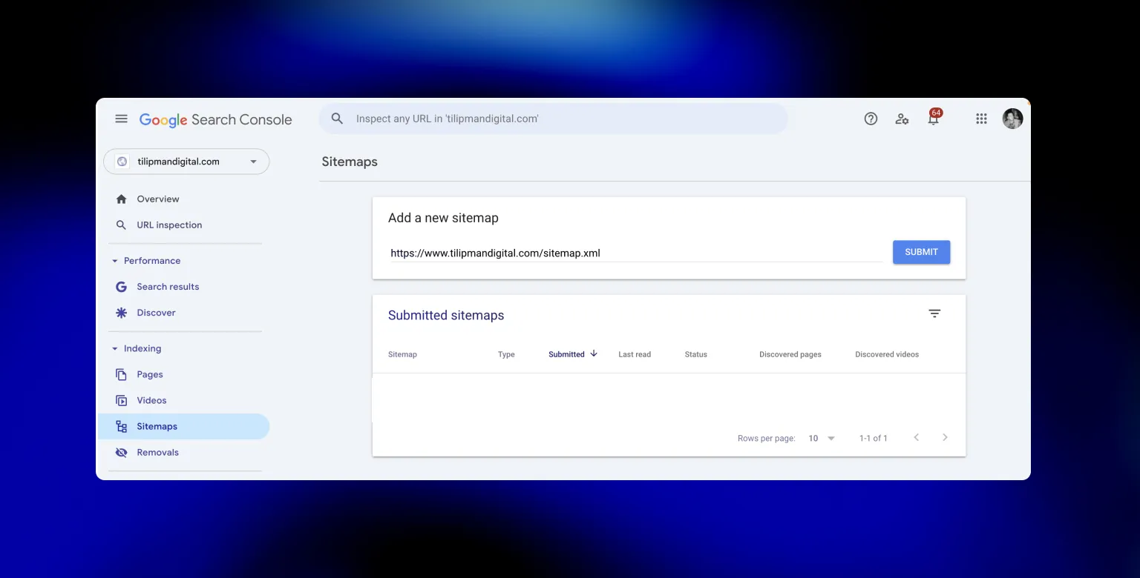Open the filter icon for submitted sitemaps

coord(934,313)
